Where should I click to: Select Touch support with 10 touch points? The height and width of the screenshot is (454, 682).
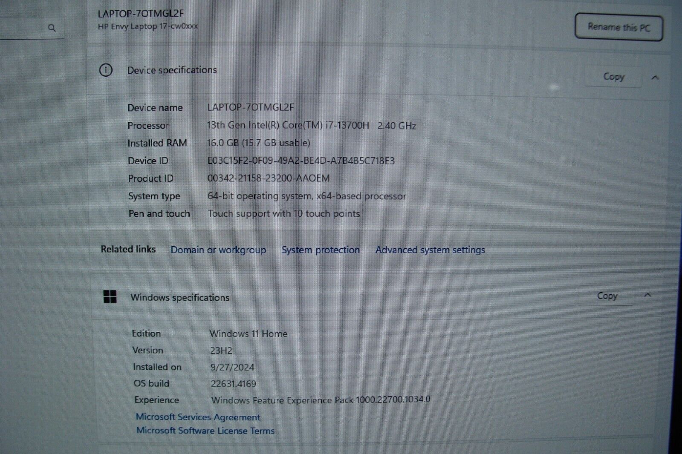coord(284,214)
